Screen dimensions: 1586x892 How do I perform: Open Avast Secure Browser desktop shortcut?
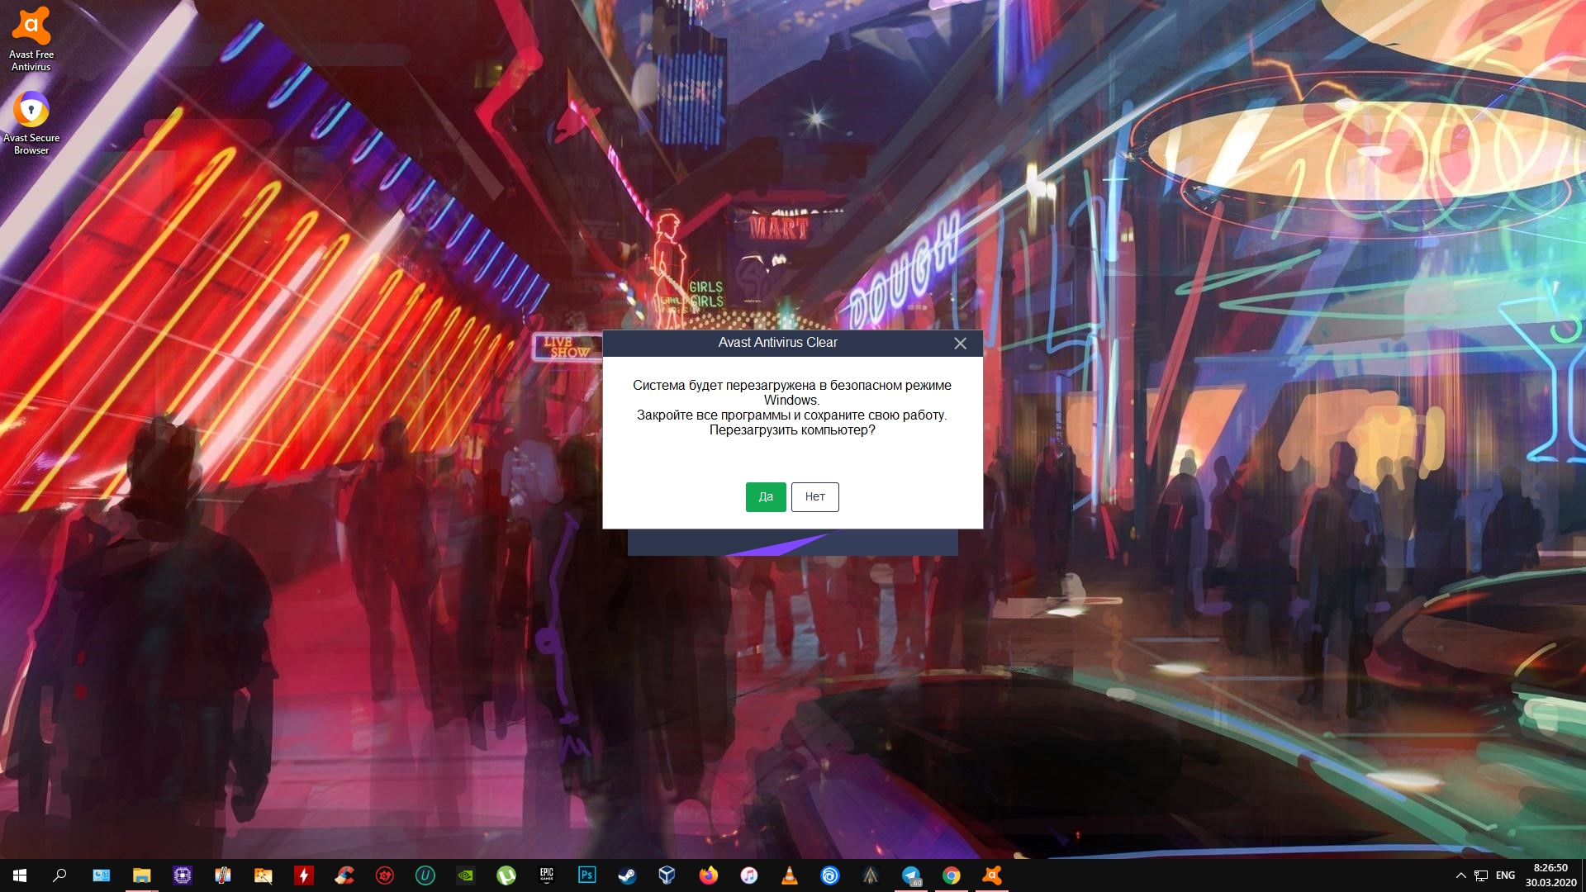tap(31, 122)
